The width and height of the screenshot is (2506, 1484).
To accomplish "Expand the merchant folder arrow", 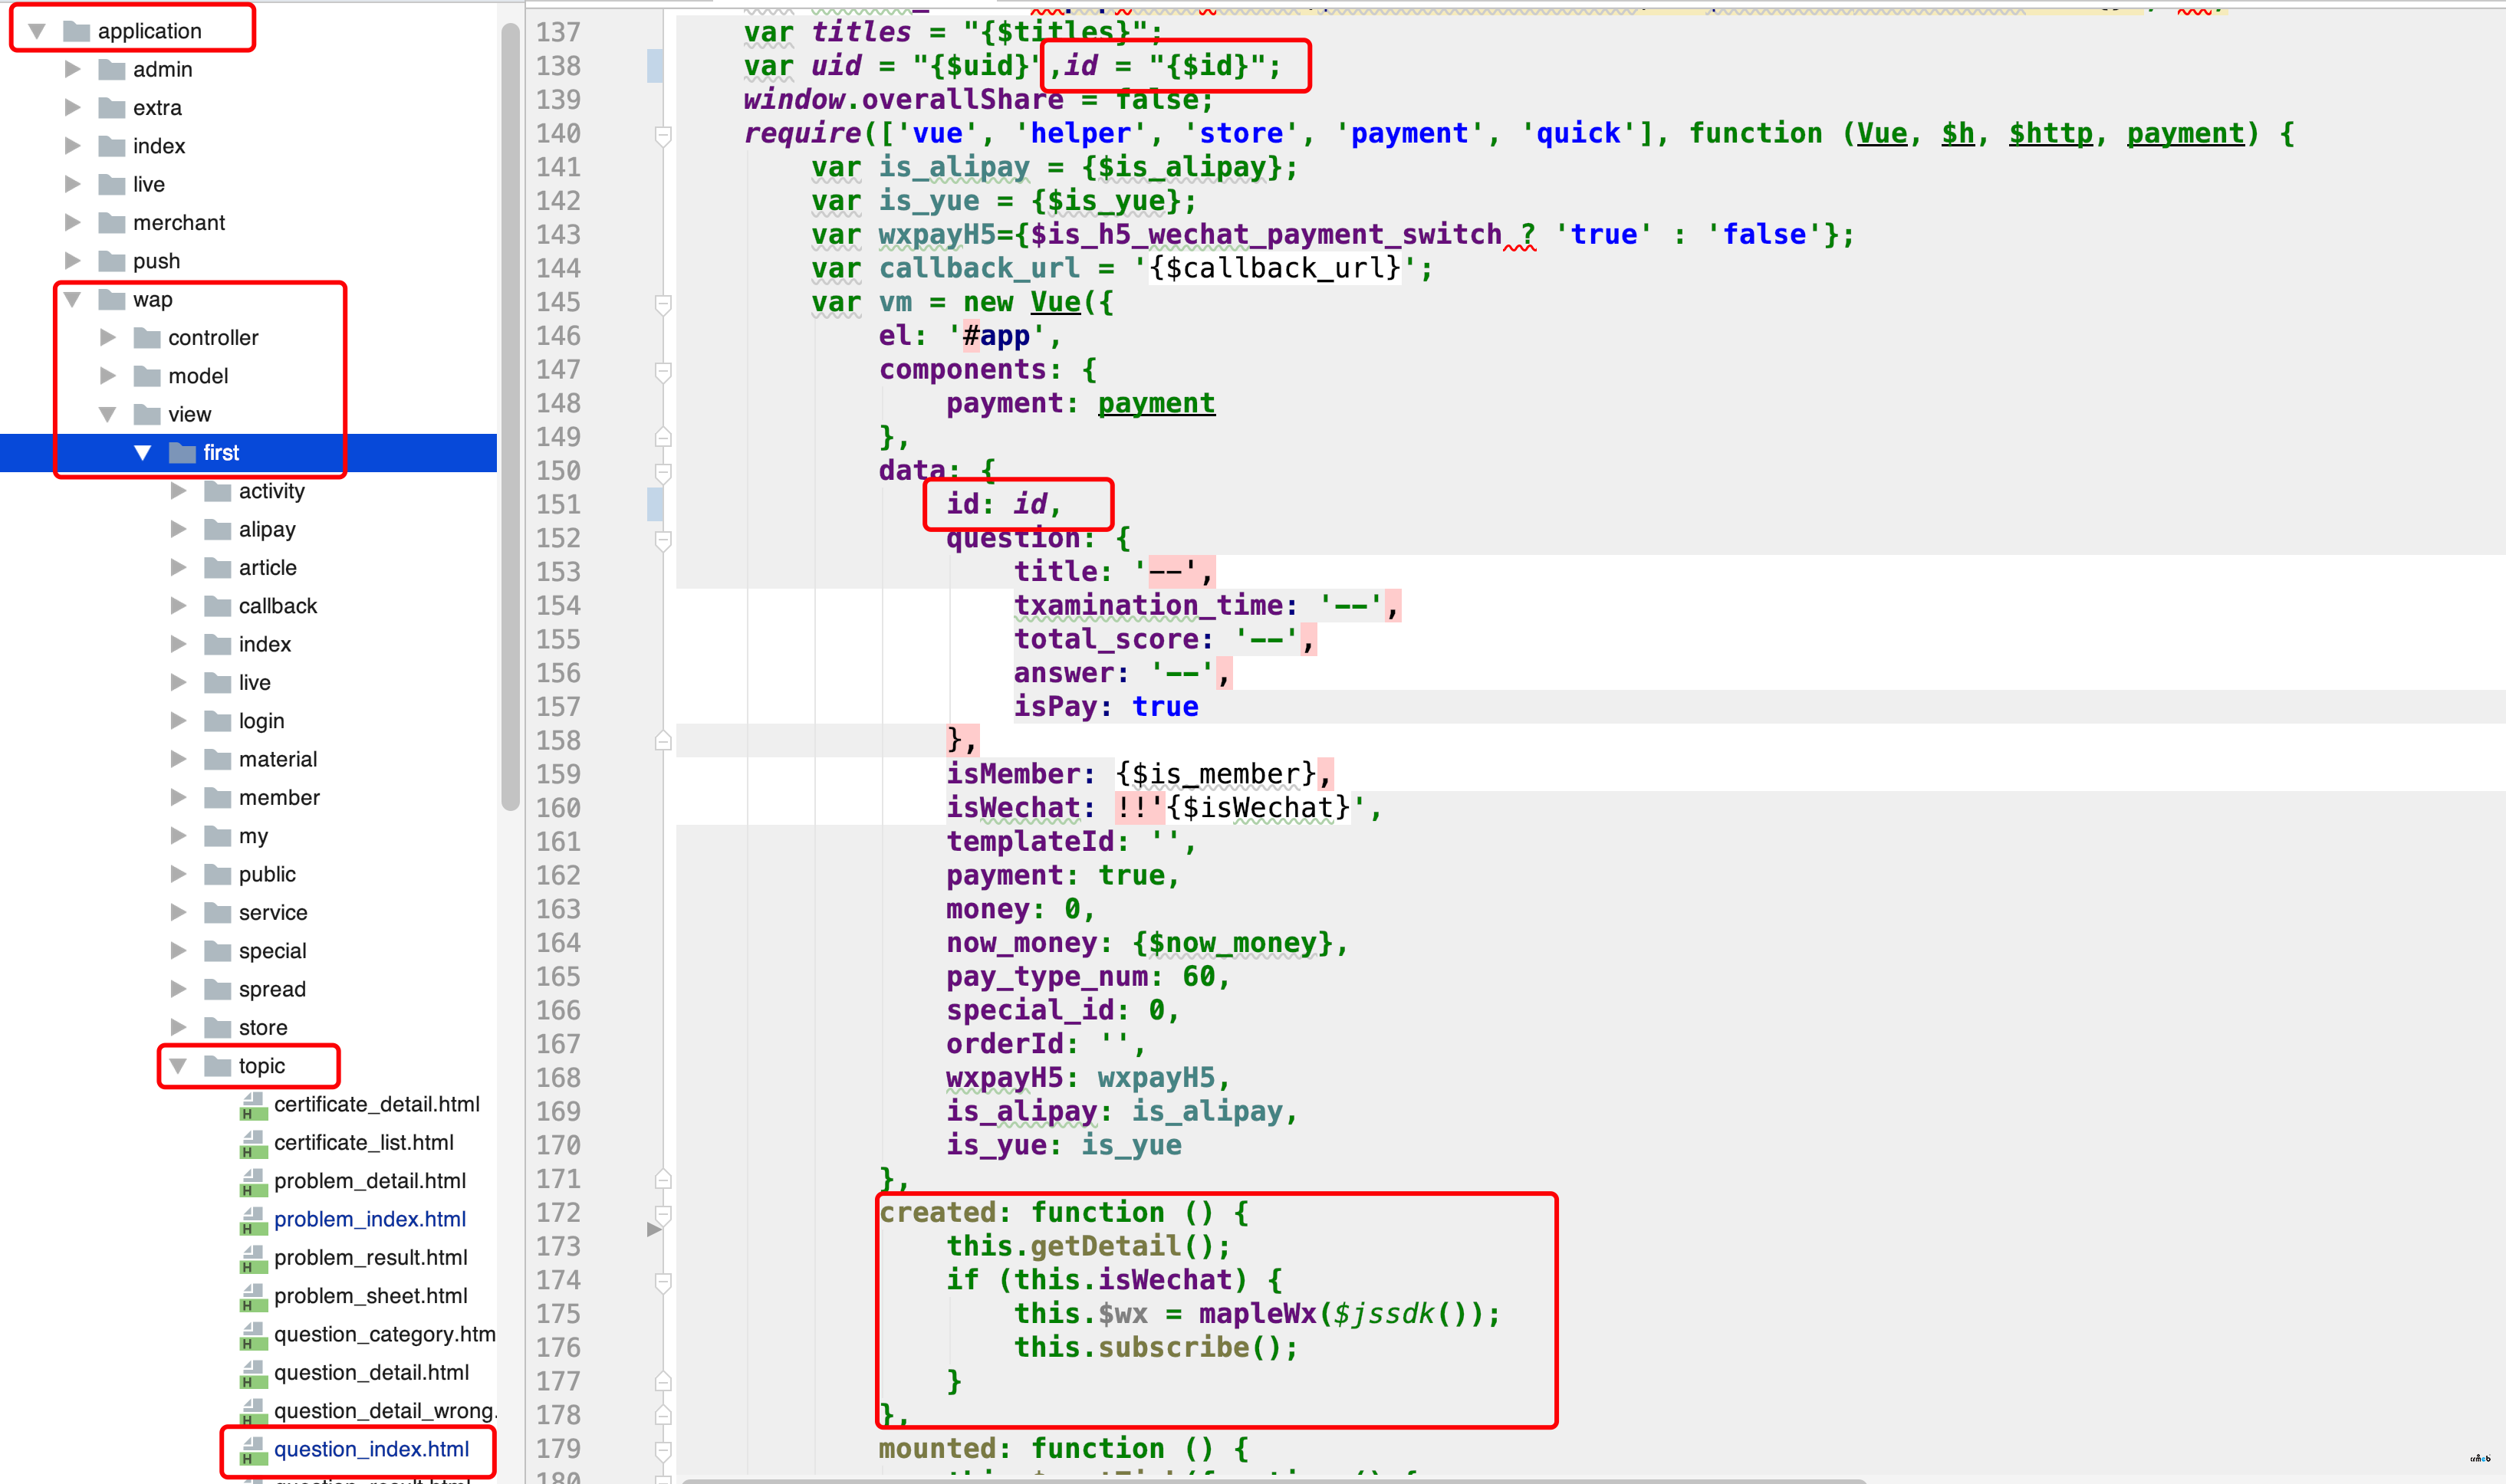I will (x=72, y=222).
